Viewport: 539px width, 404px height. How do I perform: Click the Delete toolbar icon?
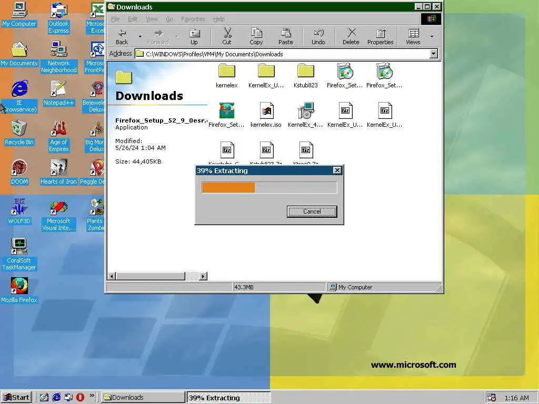pos(351,36)
